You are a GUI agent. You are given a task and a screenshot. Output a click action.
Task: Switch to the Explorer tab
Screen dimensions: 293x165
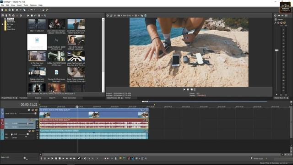coord(38,98)
